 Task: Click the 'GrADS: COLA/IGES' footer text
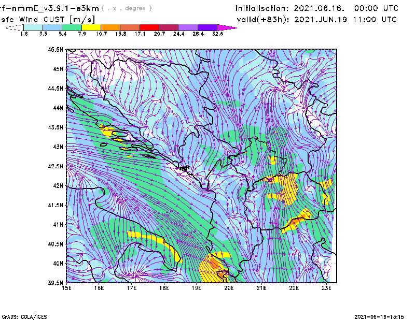tap(24, 317)
